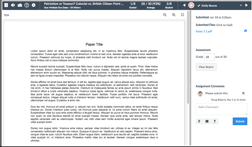The height and width of the screenshot is (147, 252).
Task: Open SpeedGrader settings gear
Action: (x=33, y=5)
